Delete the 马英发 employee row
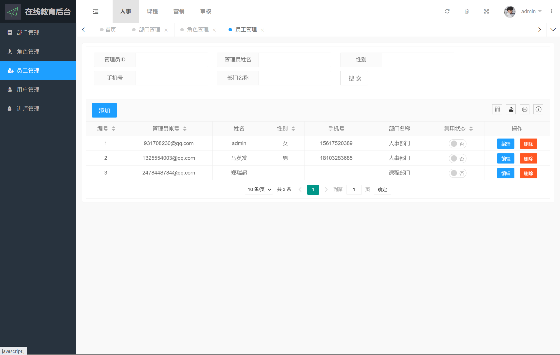This screenshot has height=355, width=560. (528, 158)
